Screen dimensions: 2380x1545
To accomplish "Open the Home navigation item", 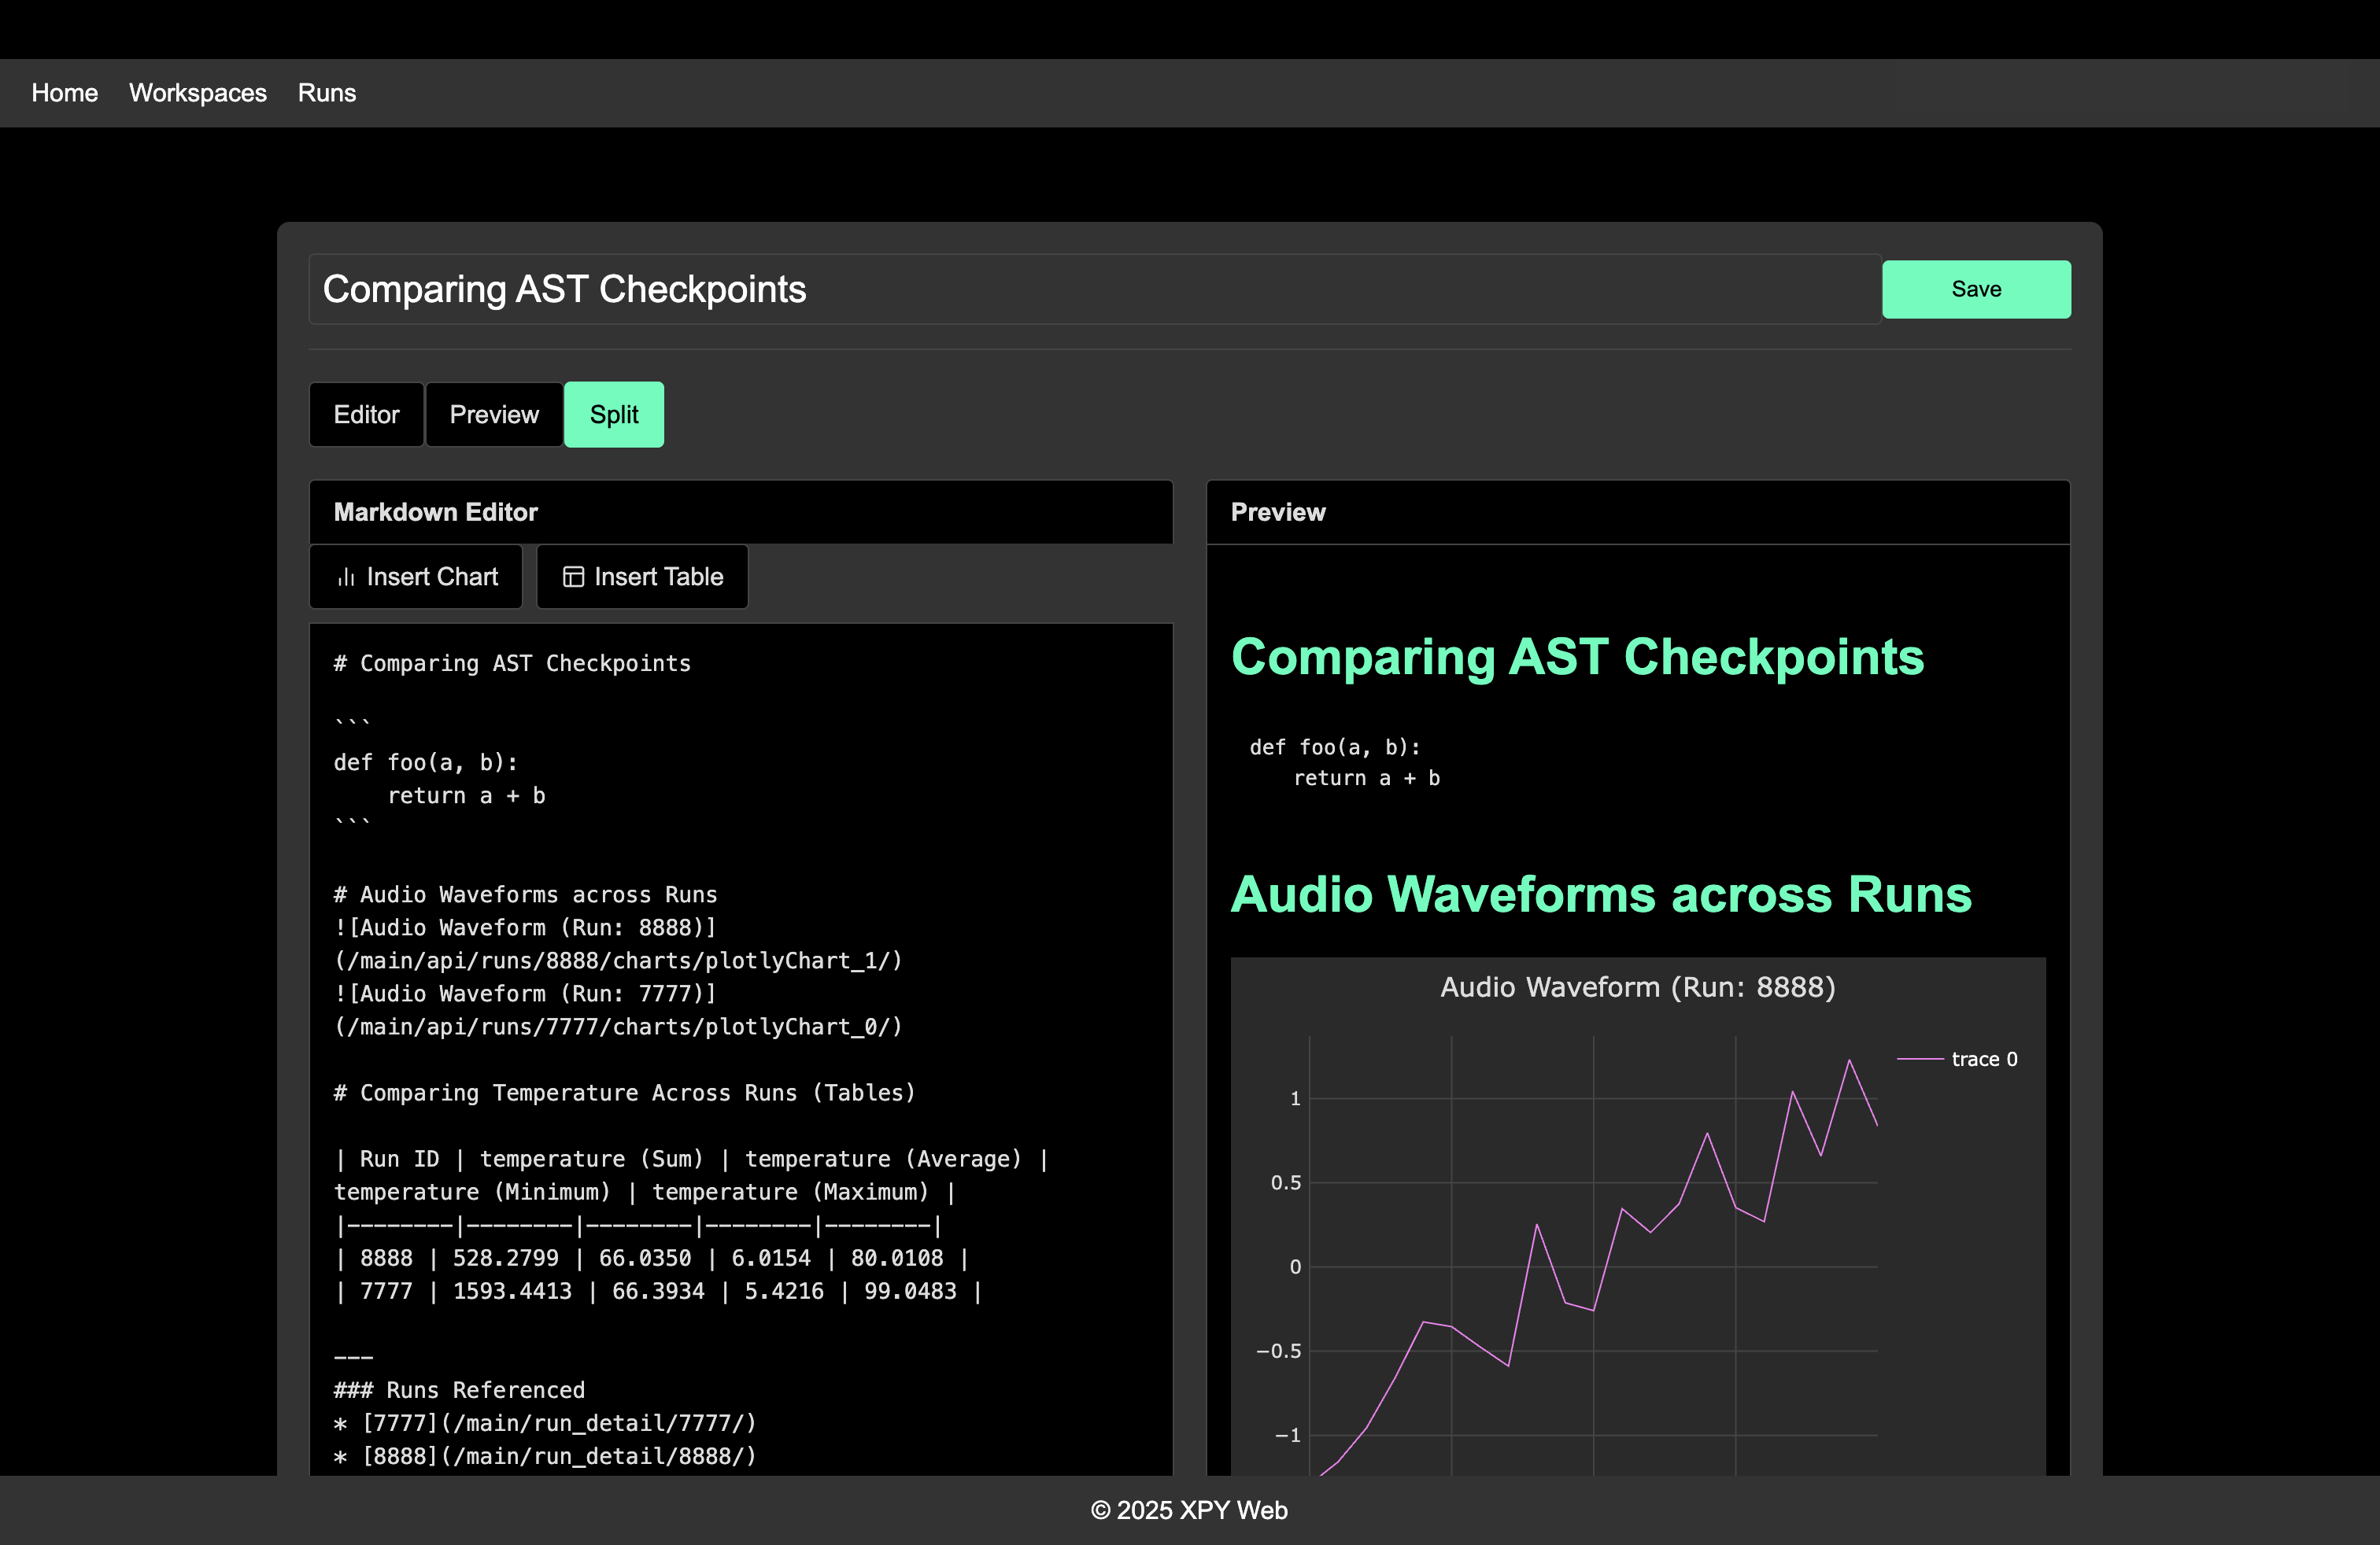I will (x=65, y=93).
